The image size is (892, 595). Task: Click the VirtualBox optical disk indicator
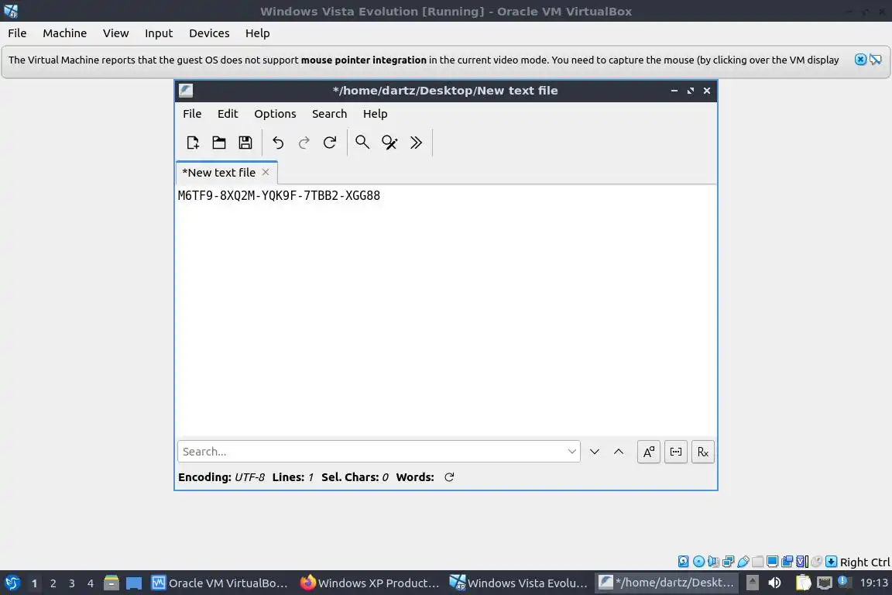point(698,562)
